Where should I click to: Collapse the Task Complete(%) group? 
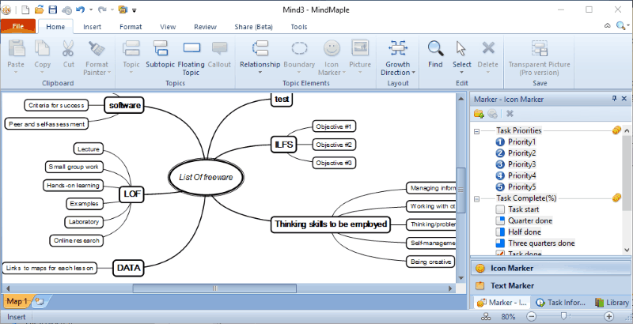click(477, 198)
